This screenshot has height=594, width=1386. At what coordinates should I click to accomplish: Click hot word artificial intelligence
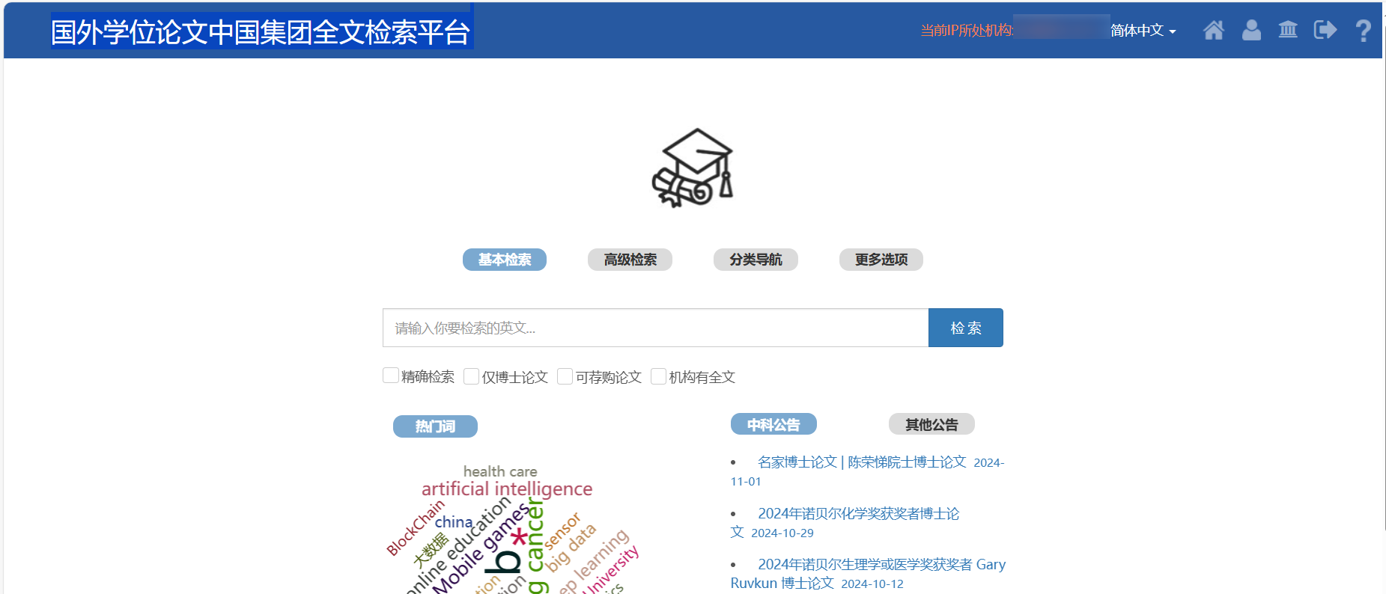(507, 489)
